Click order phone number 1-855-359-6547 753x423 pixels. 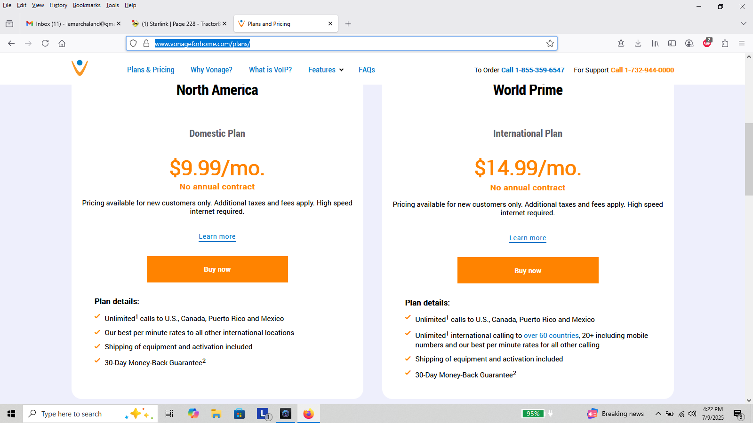click(x=533, y=70)
